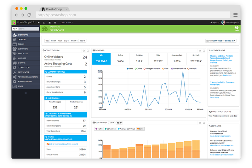Toggle Visits legend in the line chart

pyautogui.click(x=165, y=69)
